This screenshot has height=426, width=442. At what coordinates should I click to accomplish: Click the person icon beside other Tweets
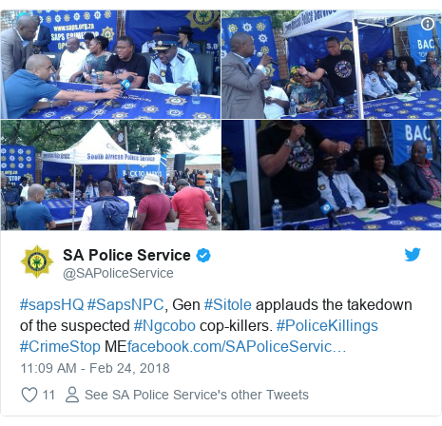pyautogui.click(x=72, y=395)
